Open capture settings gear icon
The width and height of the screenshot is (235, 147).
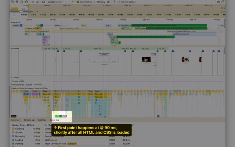(218, 2)
